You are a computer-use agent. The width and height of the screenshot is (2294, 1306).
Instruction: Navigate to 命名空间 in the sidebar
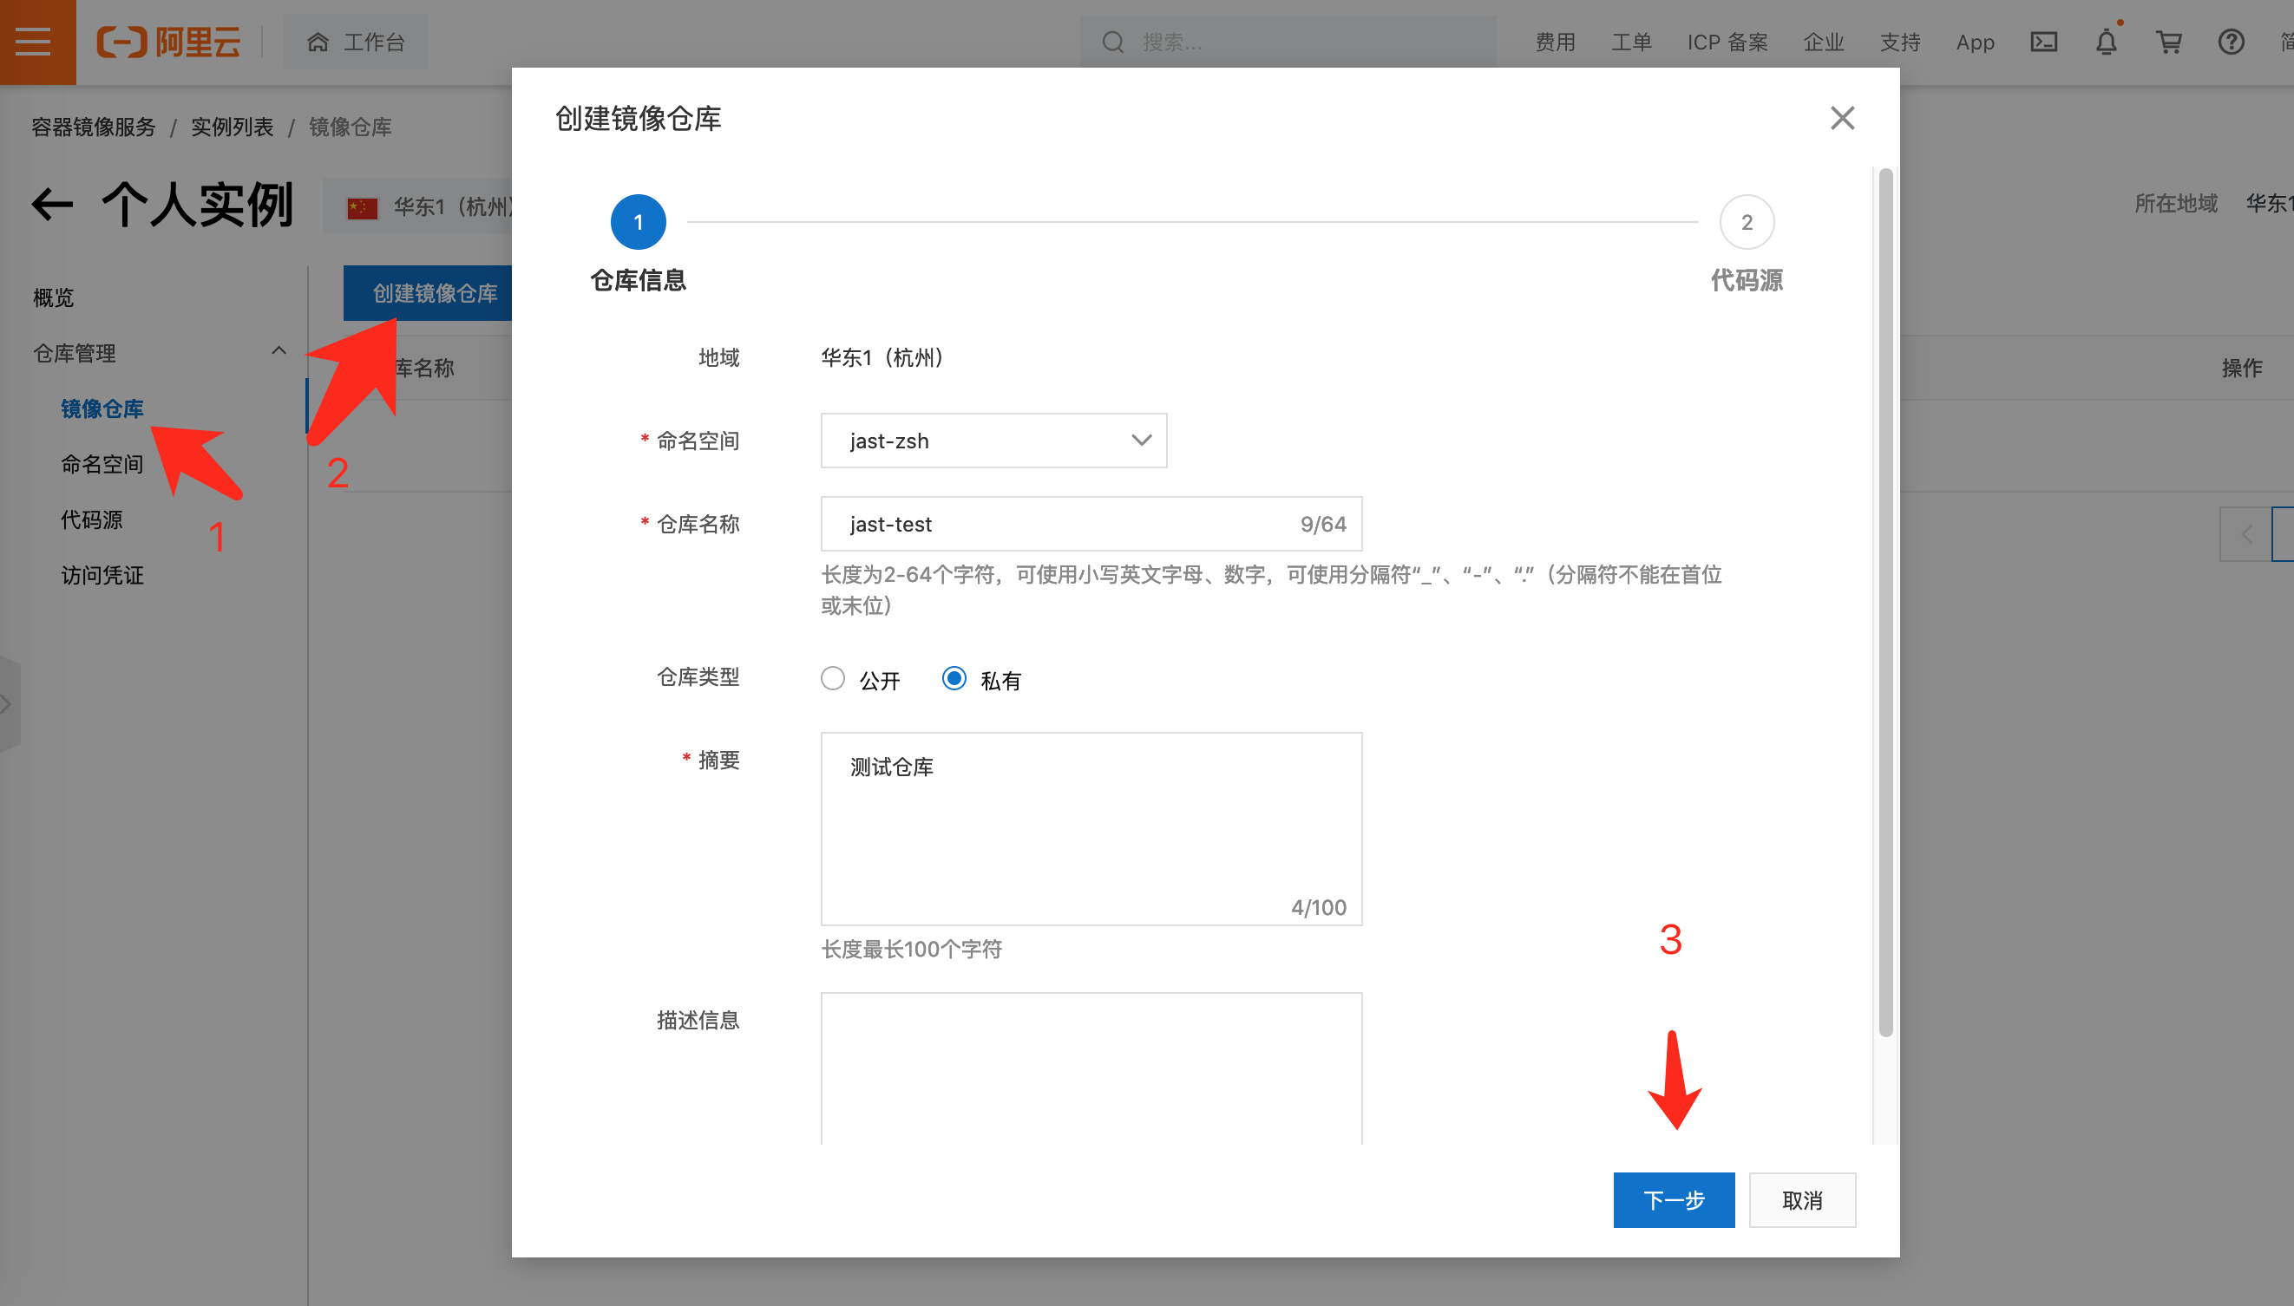[x=102, y=464]
